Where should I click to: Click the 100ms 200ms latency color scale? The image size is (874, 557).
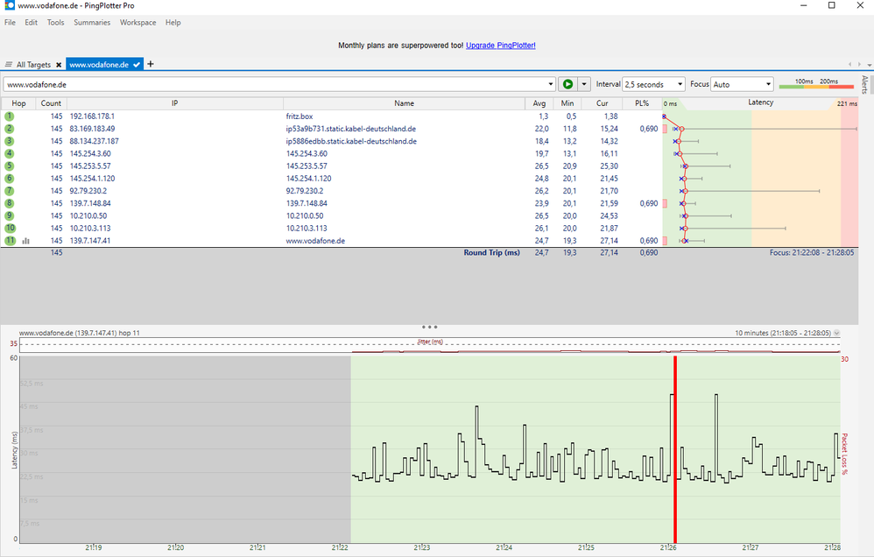pos(816,84)
